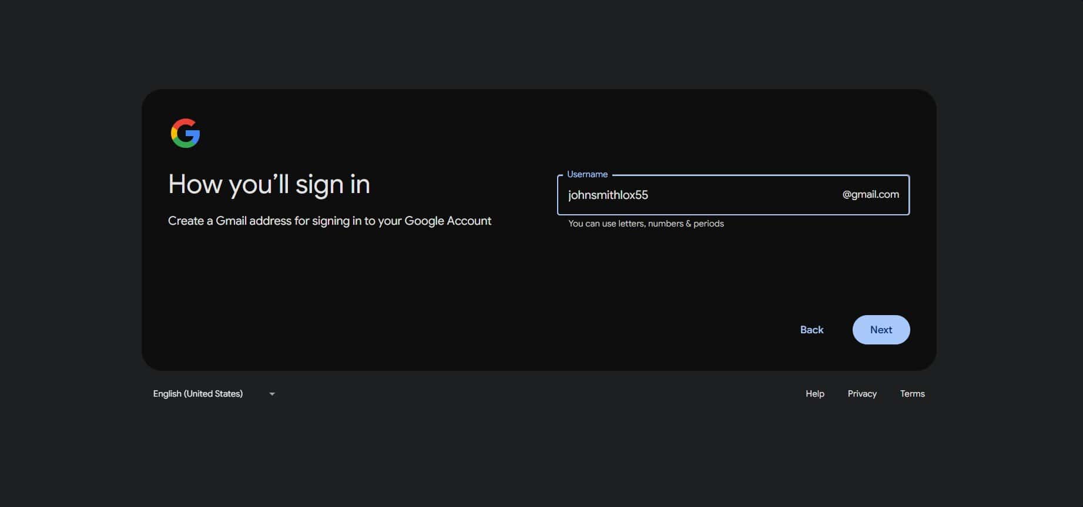The height and width of the screenshot is (507, 1083).
Task: Click the "Create a Gmail address" description text
Action: tap(330, 221)
